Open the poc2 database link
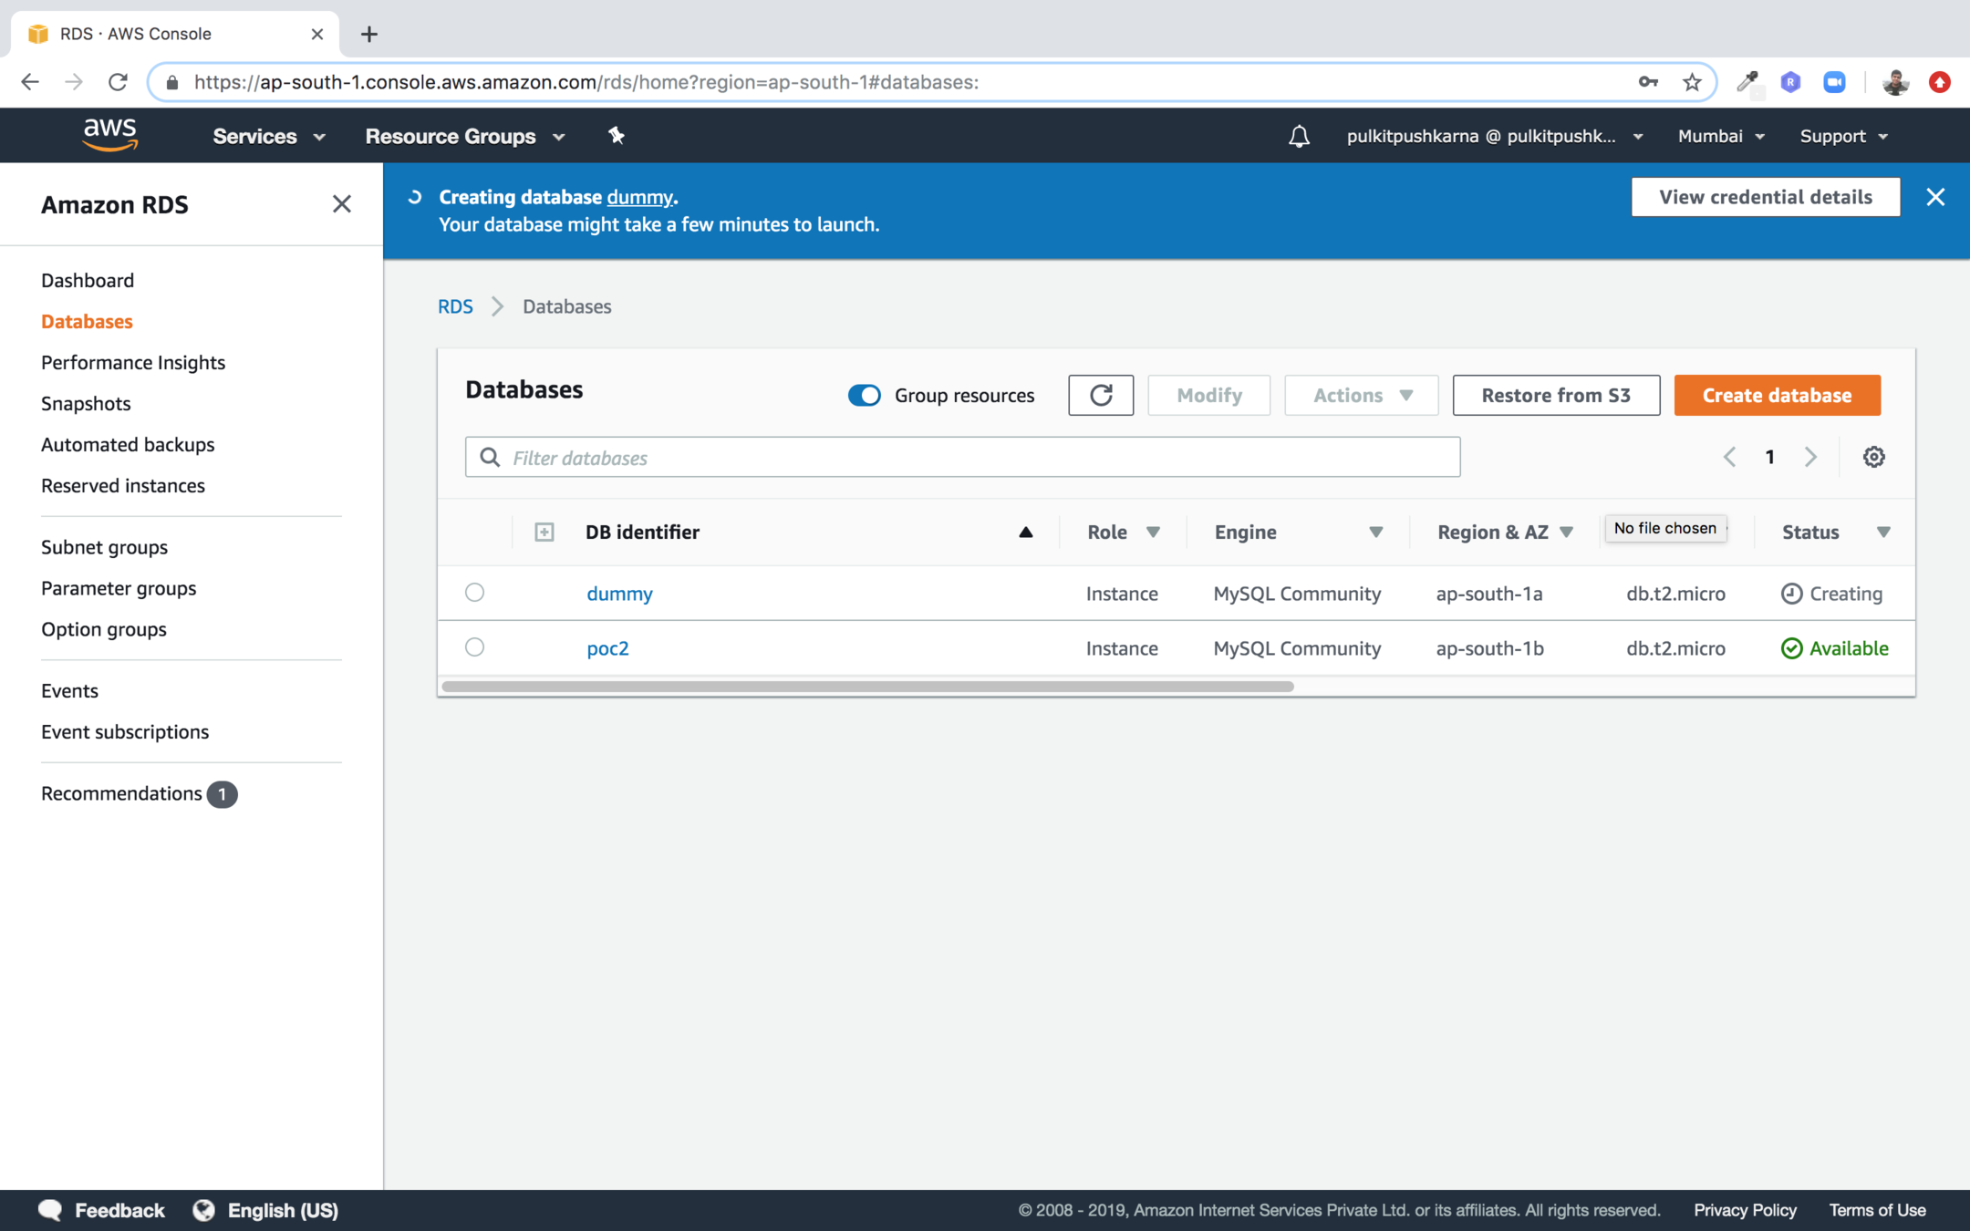The image size is (1970, 1231). (x=607, y=648)
